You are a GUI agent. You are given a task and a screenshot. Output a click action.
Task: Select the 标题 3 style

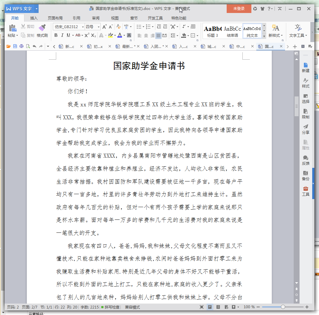tap(212, 31)
